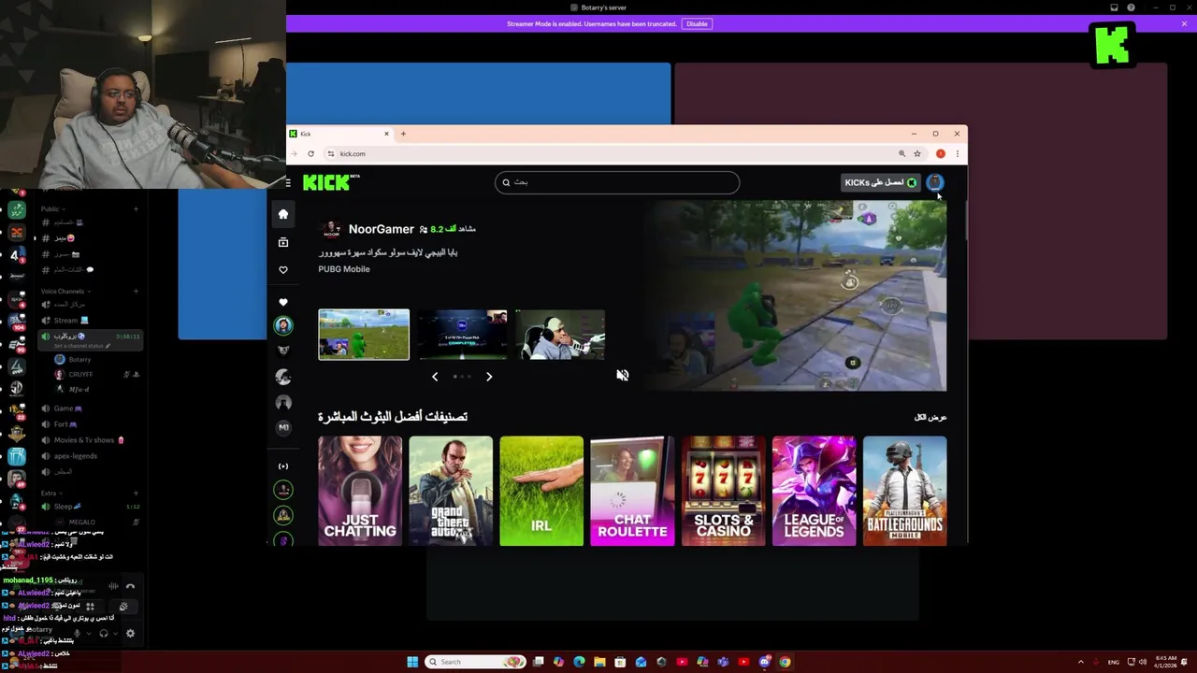This screenshot has height=673, width=1197.
Task: Open Discord inbox icon at top right
Action: [x=1114, y=7]
